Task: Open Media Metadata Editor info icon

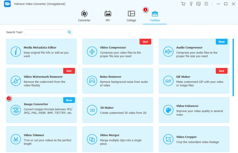Action: click(15, 51)
